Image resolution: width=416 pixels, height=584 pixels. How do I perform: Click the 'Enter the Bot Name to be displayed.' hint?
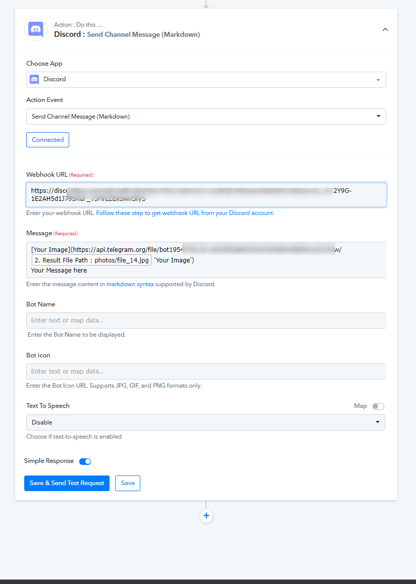coord(77,335)
